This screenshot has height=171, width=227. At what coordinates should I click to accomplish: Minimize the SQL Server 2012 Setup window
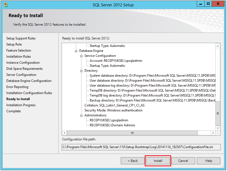tap(201, 4)
